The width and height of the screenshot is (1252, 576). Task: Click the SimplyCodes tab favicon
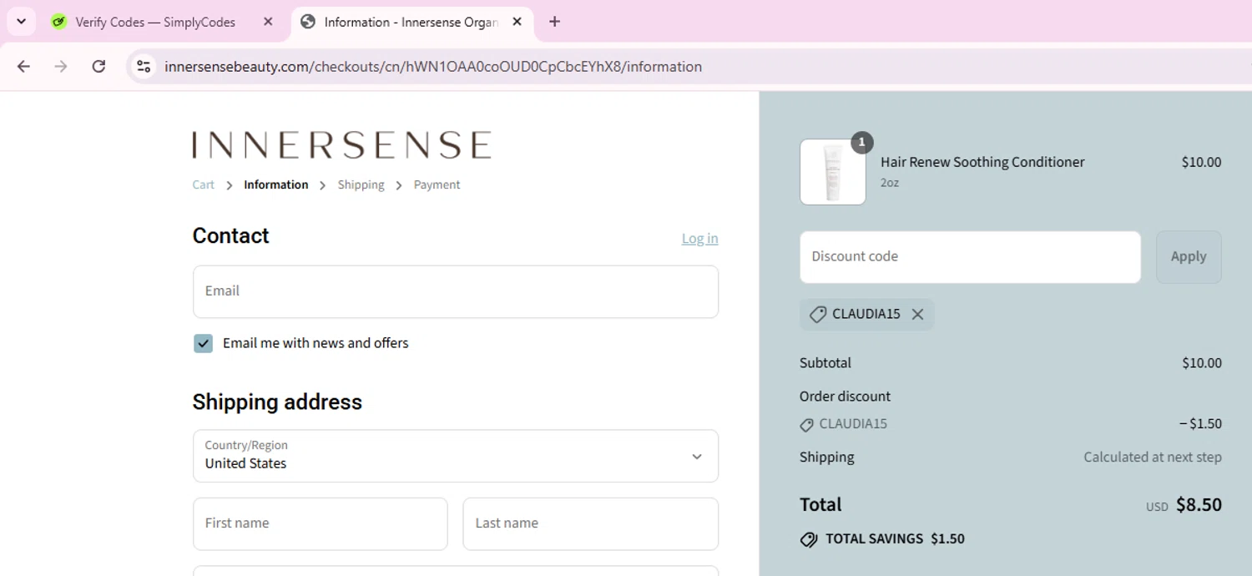58,23
